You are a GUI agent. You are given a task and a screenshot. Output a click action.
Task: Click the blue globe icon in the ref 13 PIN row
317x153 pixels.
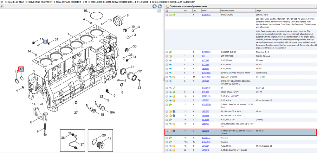174,112
